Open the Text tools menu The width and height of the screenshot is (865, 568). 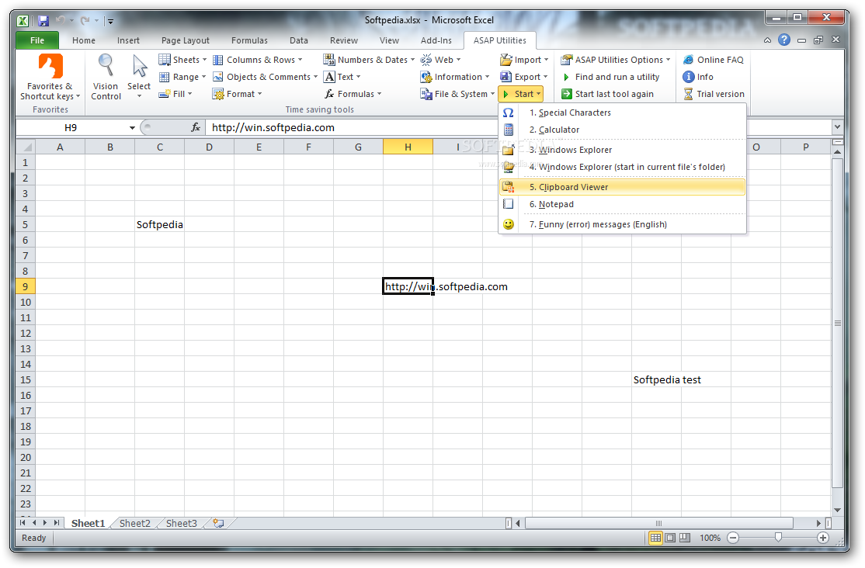(342, 77)
